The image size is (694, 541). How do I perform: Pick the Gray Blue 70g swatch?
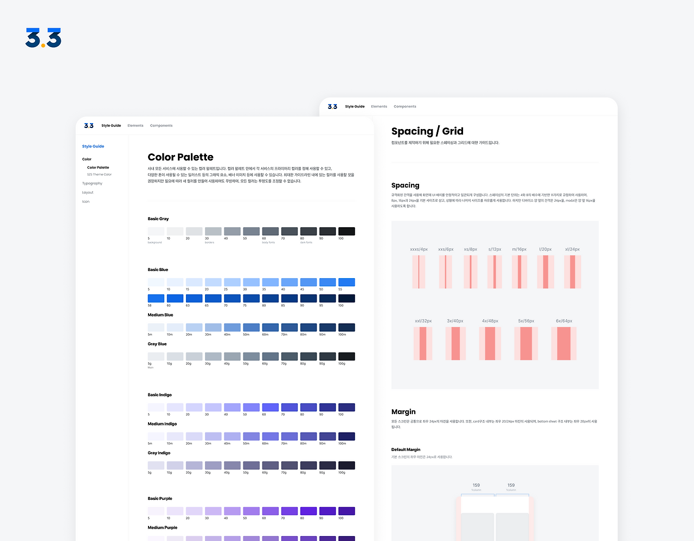[290, 357]
